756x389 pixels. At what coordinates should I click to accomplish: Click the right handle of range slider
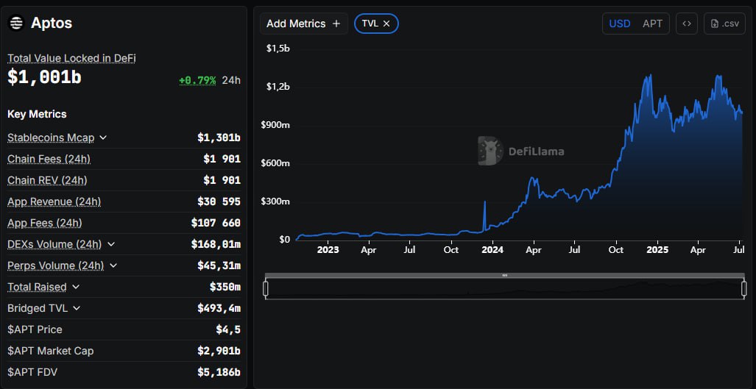(744, 288)
